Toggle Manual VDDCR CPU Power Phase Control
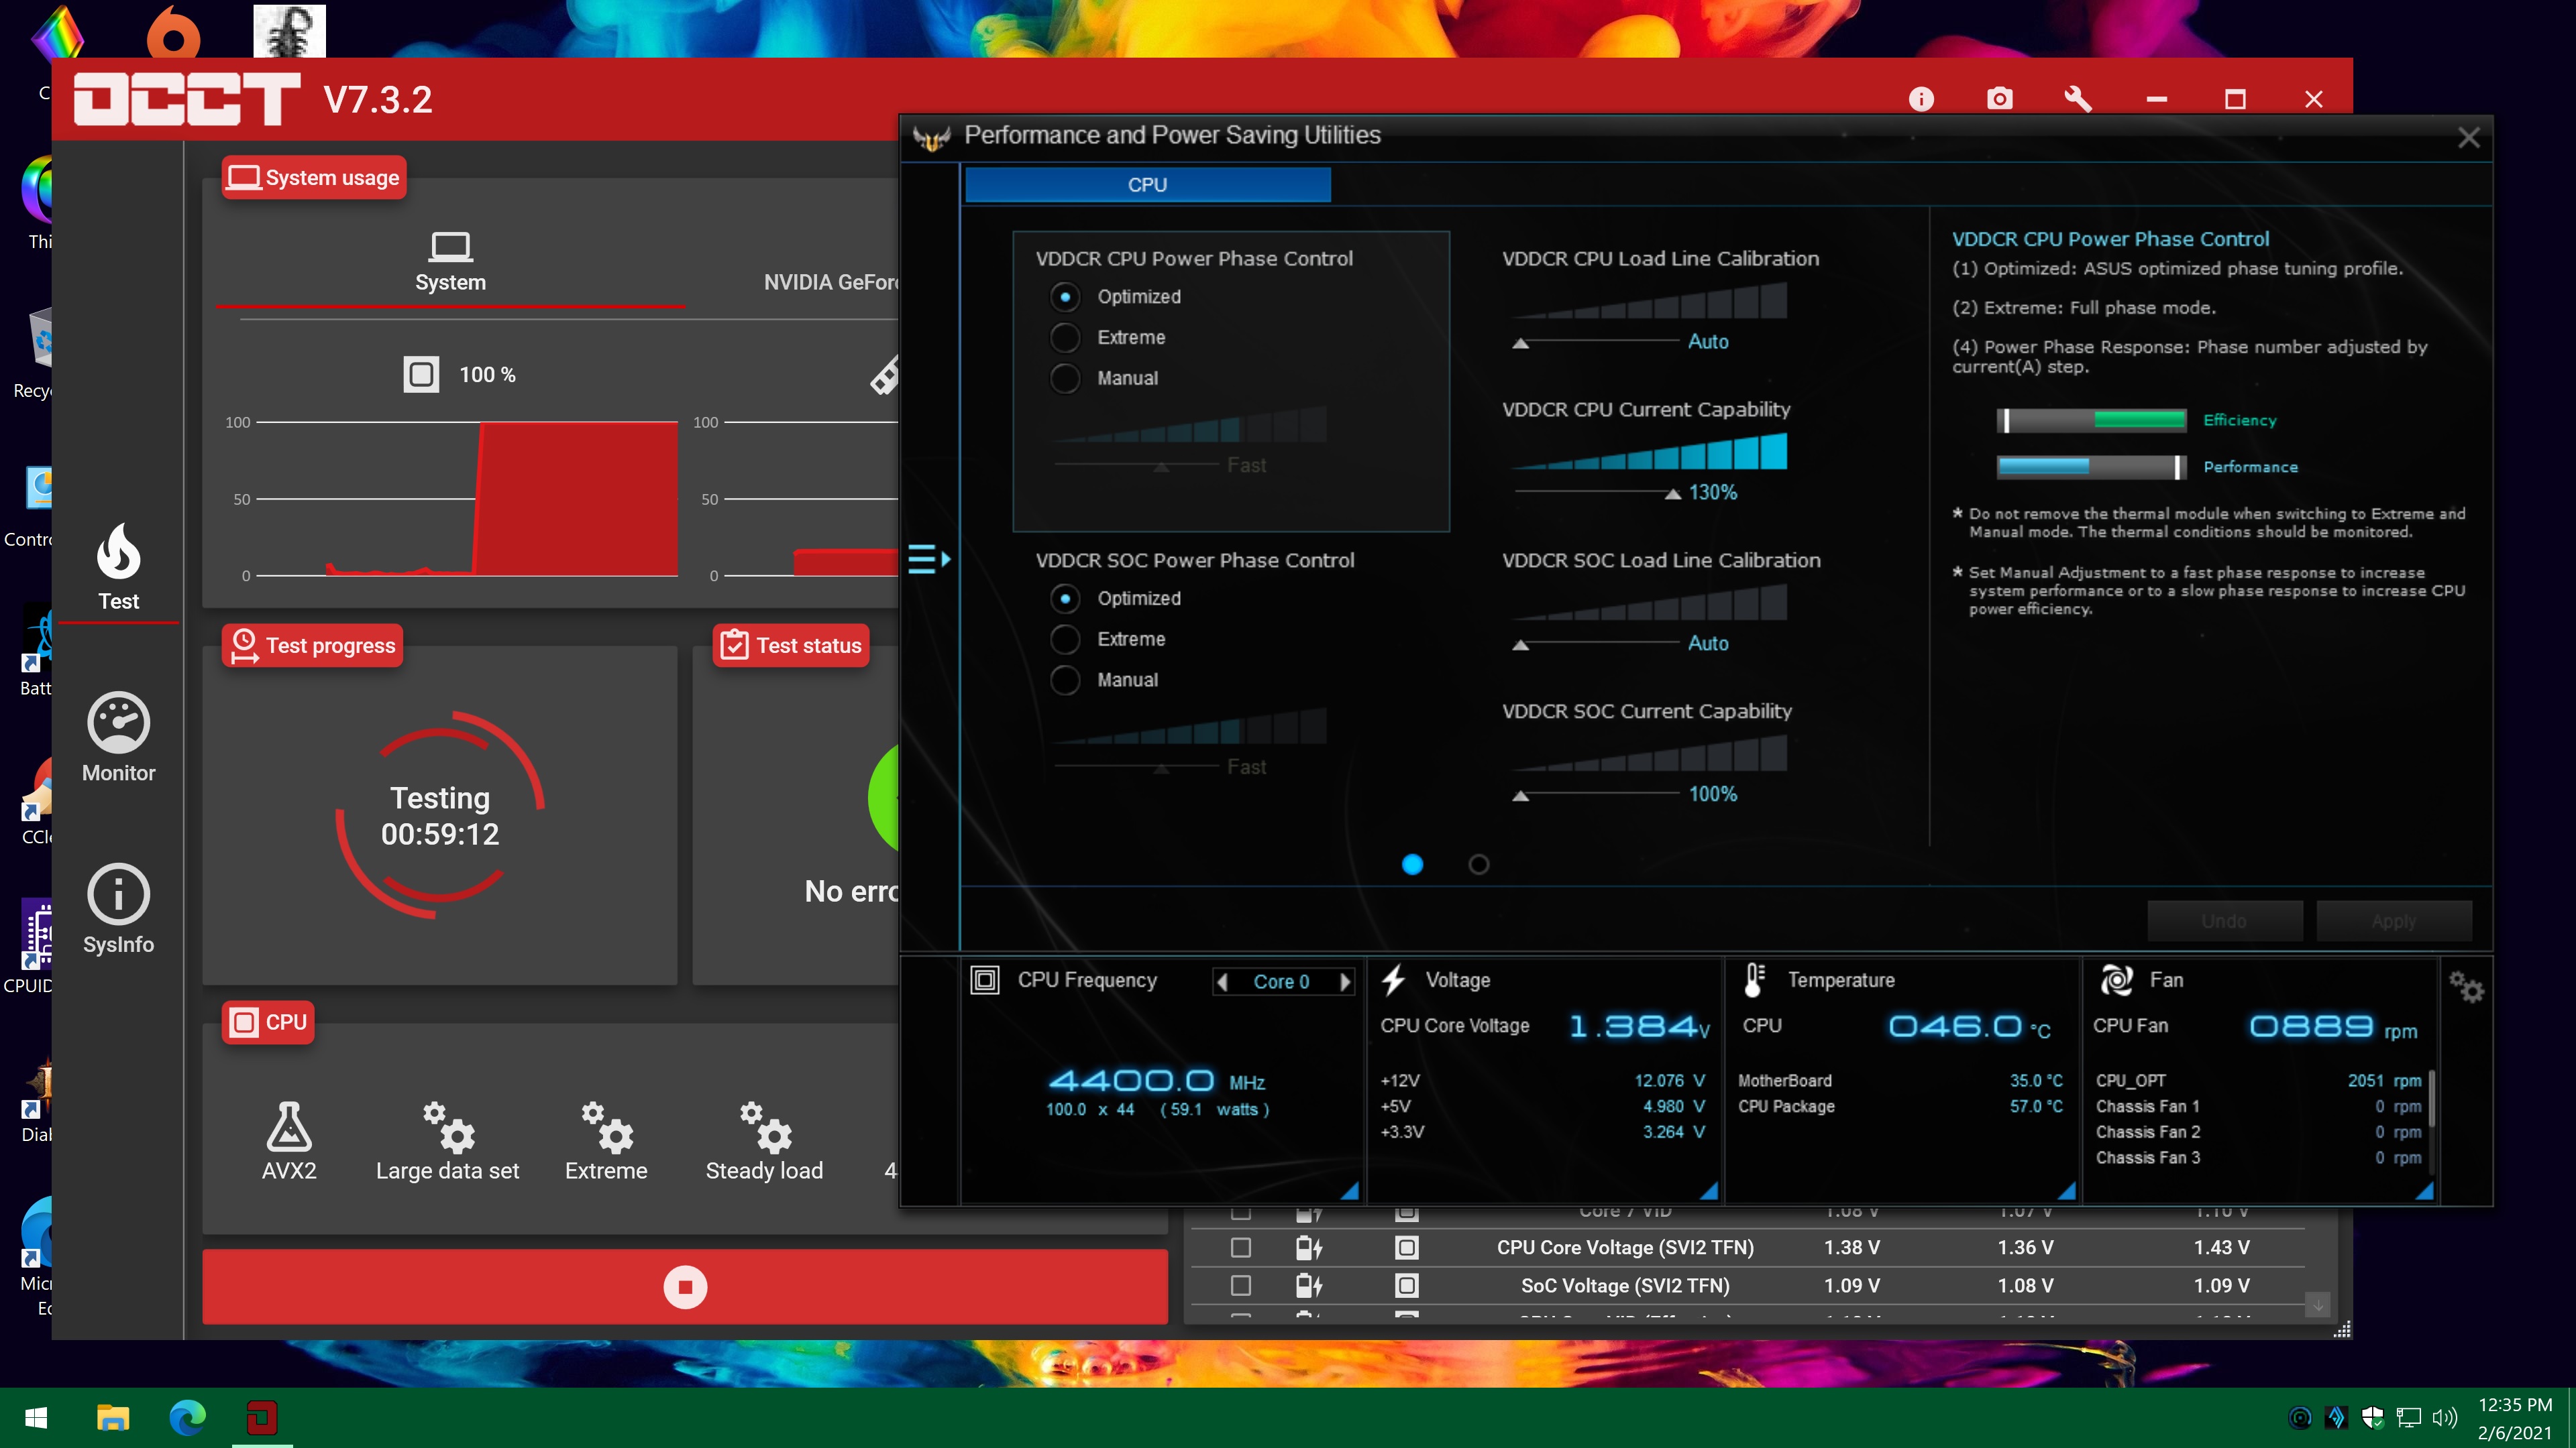This screenshot has width=2576, height=1448. [1063, 378]
